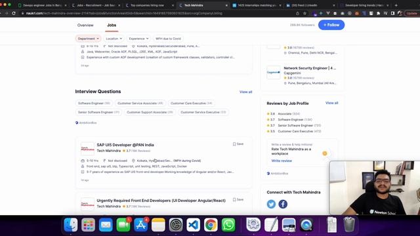Open Launchpad in the Dock

88,225
